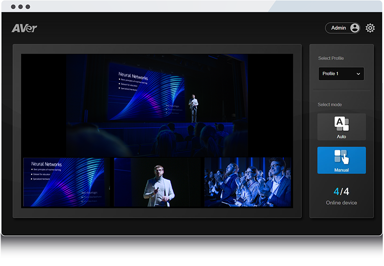This screenshot has height=266, width=384.
Task: Select the Auto mode letter-A icon
Action: point(341,123)
